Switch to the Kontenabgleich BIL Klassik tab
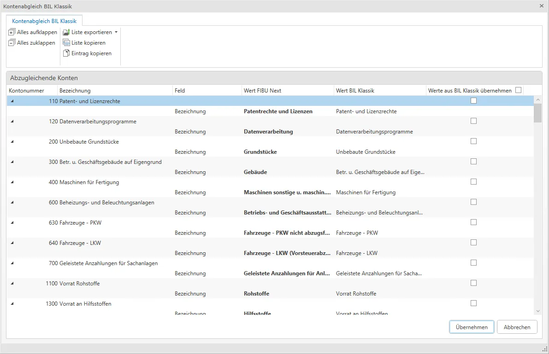Screen dimensions: 549x354 (44, 21)
